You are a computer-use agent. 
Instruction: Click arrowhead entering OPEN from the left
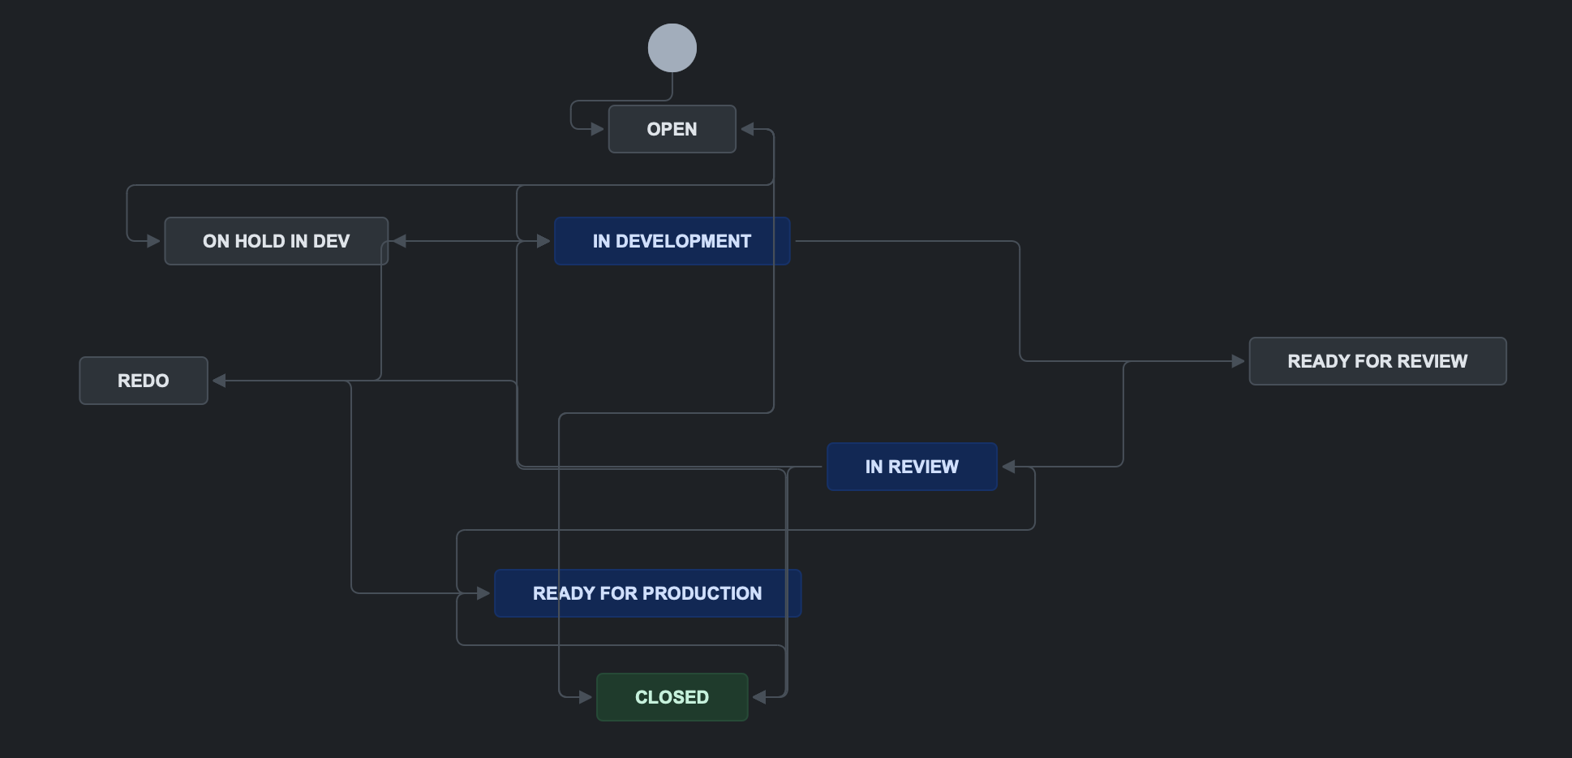pos(598,129)
